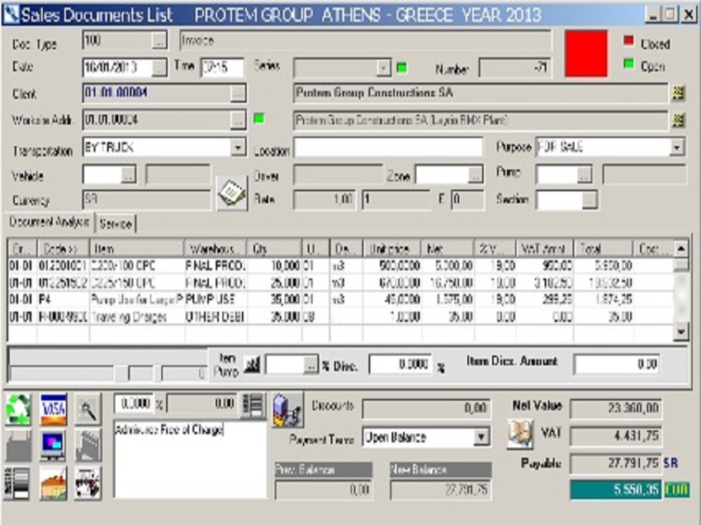701x525 pixels.
Task: Click the yellow details icon beside the client name
Action: pos(678,93)
